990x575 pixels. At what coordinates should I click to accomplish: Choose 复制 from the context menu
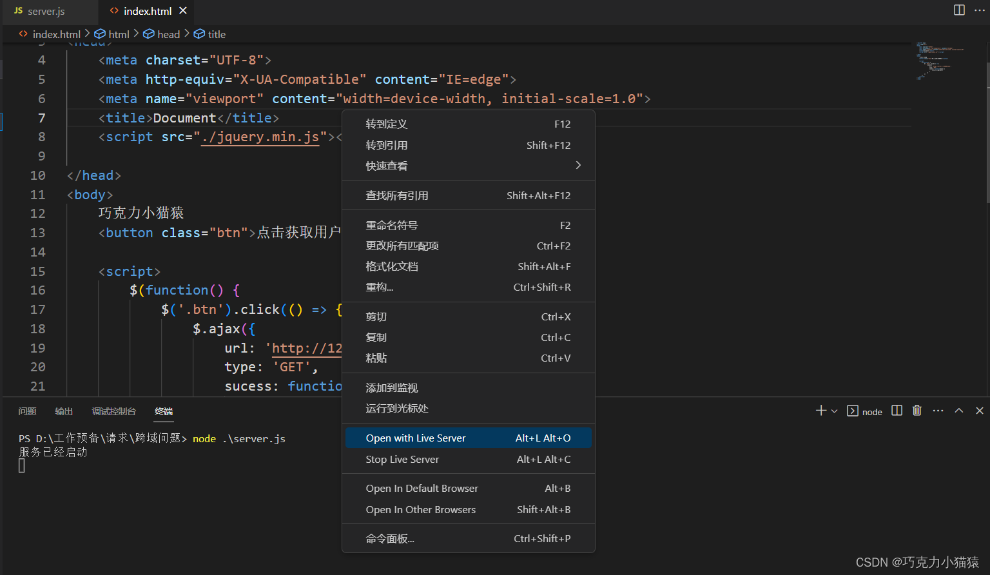tap(469, 337)
